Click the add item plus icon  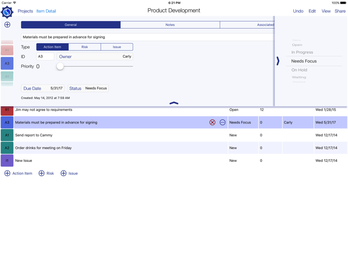tap(7, 24)
